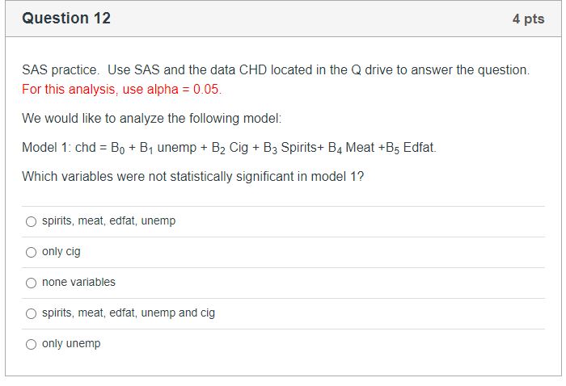Choose the 'only cig' radio option
The image size is (566, 386).
(31, 252)
